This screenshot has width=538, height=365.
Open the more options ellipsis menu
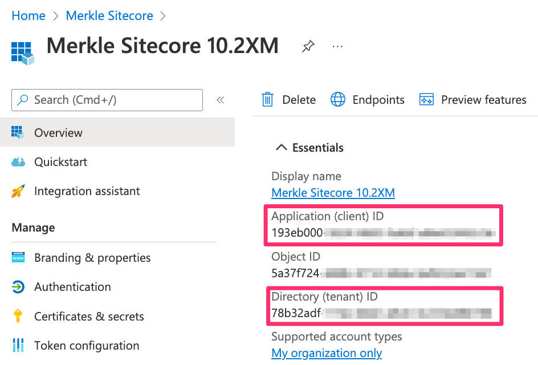(337, 46)
